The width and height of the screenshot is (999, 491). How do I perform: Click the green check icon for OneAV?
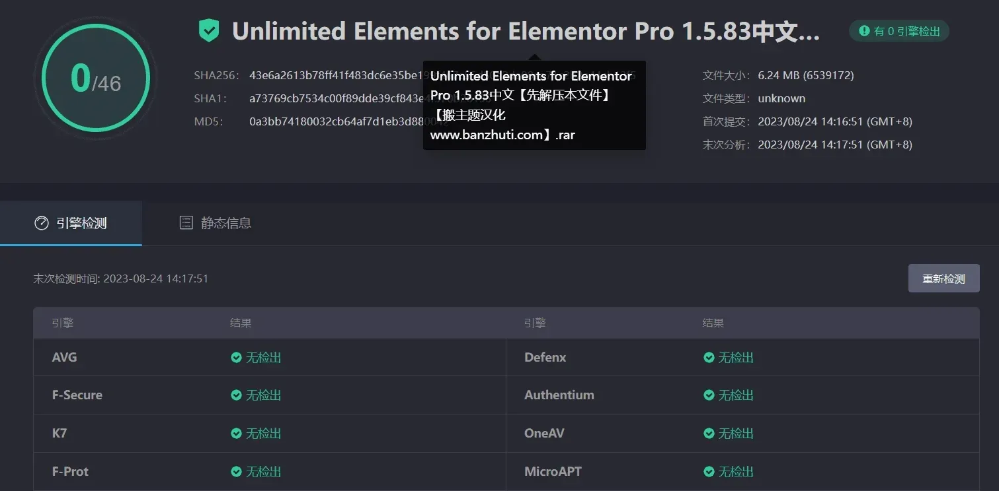pos(709,434)
